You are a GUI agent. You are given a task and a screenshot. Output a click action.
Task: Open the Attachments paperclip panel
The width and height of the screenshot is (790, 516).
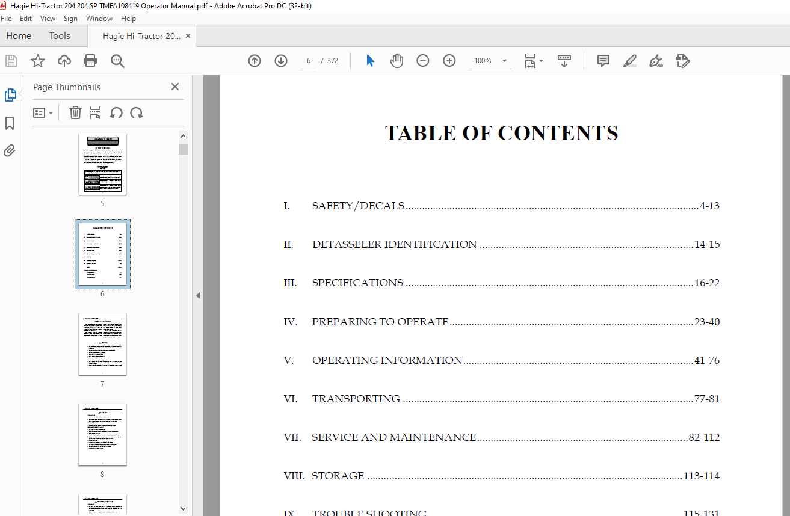[x=10, y=150]
